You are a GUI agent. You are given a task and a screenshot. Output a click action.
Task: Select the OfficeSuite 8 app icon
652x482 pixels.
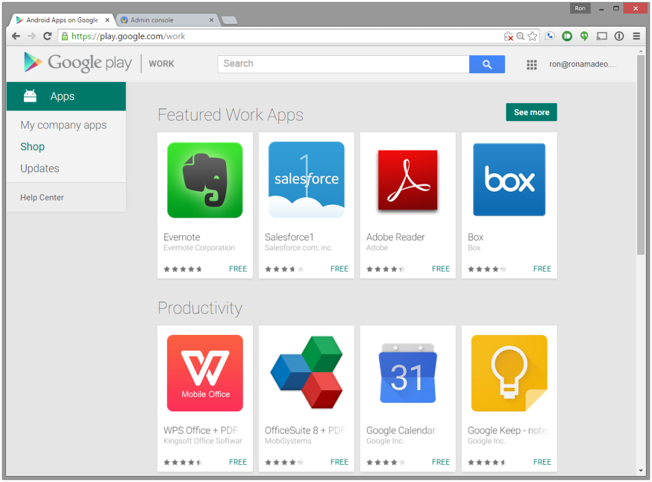pos(306,373)
